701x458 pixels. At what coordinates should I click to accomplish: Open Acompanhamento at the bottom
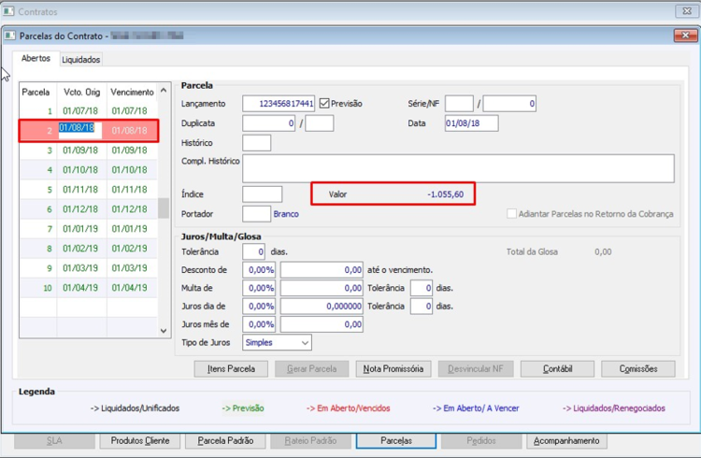pos(566,441)
